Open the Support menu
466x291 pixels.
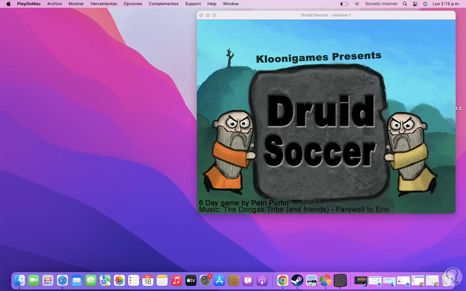(193, 3)
